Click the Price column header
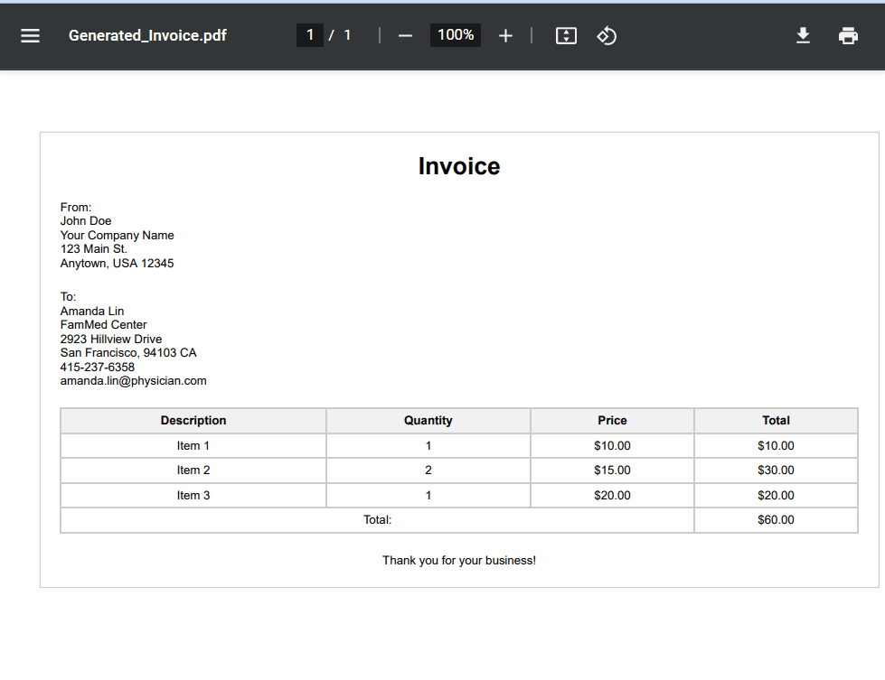Screen dimensions: 885x680 (x=612, y=420)
